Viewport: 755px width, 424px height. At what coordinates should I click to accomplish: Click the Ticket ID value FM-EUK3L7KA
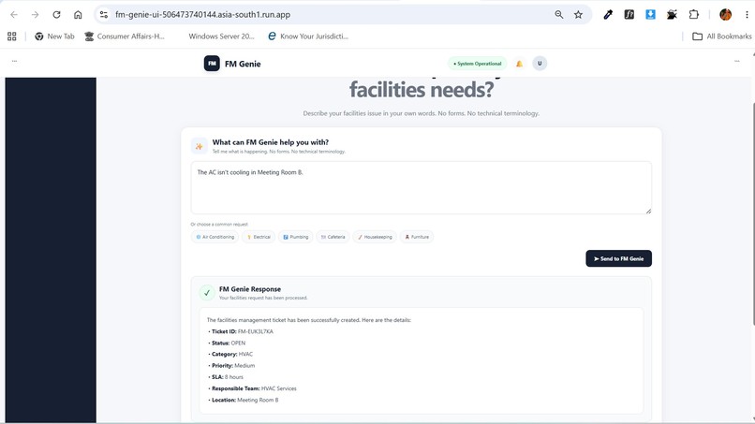pos(255,331)
